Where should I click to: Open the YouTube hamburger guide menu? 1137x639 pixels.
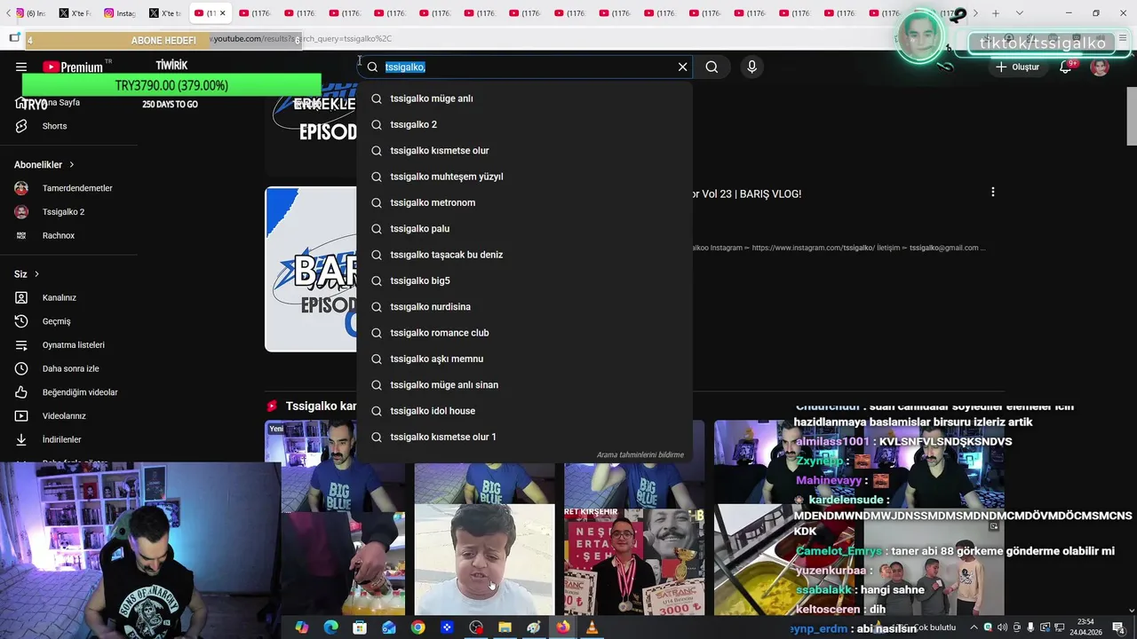pyautogui.click(x=21, y=67)
